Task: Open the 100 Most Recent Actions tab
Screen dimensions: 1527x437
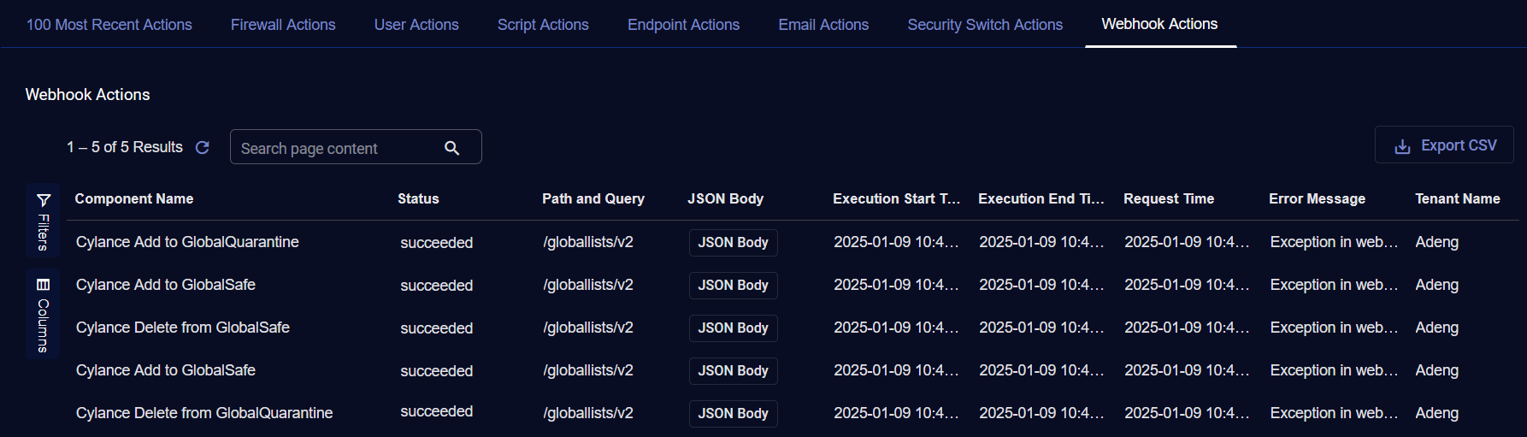Action: coord(109,25)
